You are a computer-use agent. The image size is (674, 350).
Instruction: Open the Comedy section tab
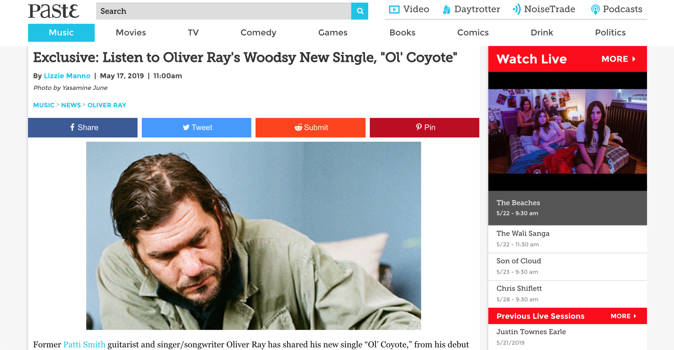click(258, 33)
